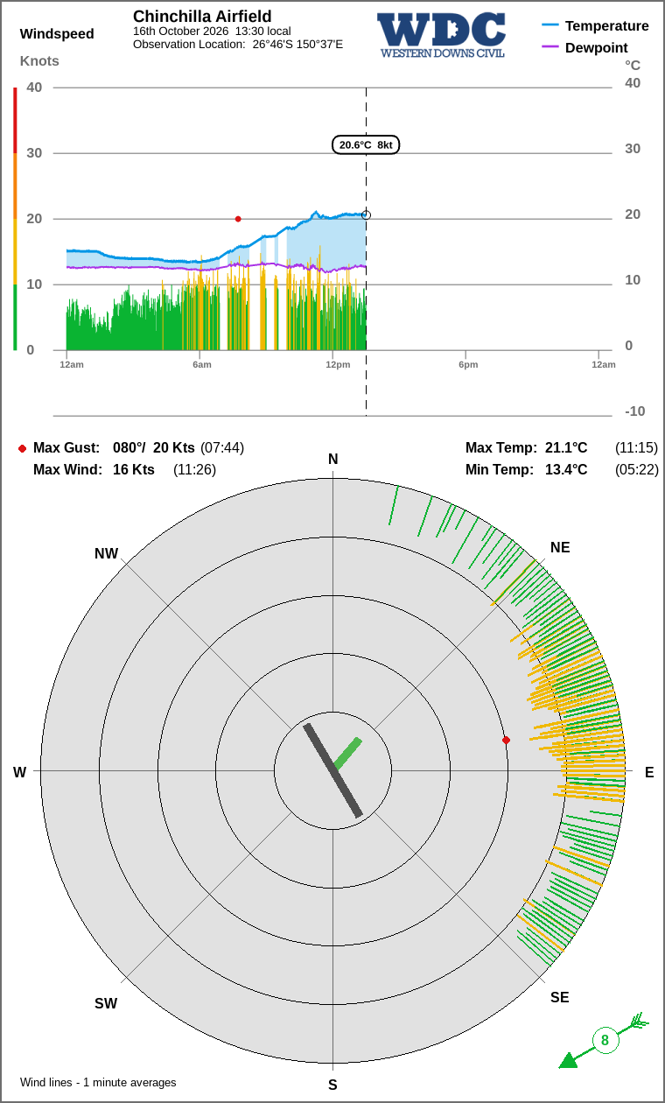The height and width of the screenshot is (1103, 665).
Task: Click the Observation Location coordinates text
Action: (238, 44)
